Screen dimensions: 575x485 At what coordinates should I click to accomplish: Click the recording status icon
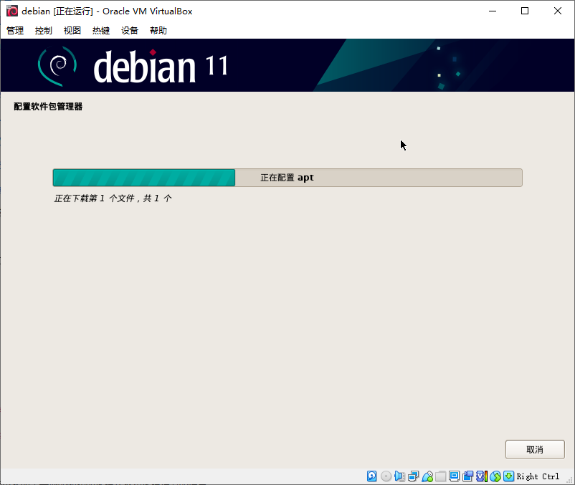(467, 476)
